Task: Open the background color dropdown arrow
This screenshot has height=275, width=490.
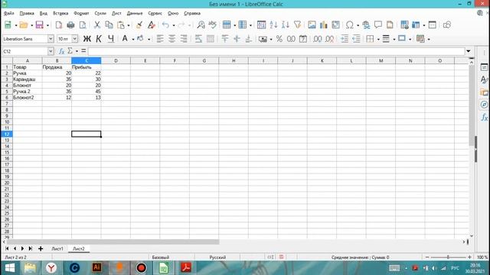Action: pos(149,39)
